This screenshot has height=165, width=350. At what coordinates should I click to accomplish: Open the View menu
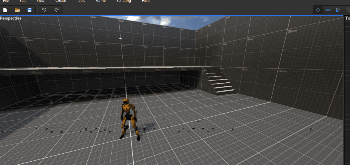click(x=40, y=1)
